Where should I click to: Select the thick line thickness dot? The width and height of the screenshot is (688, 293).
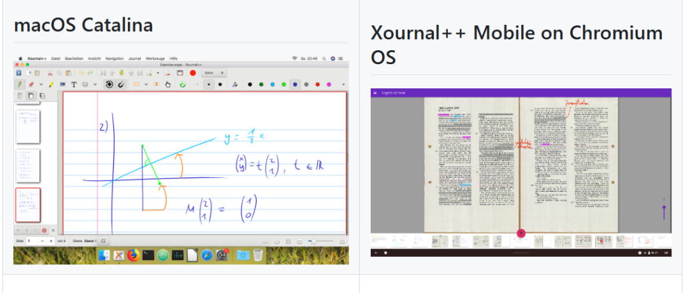[x=220, y=84]
